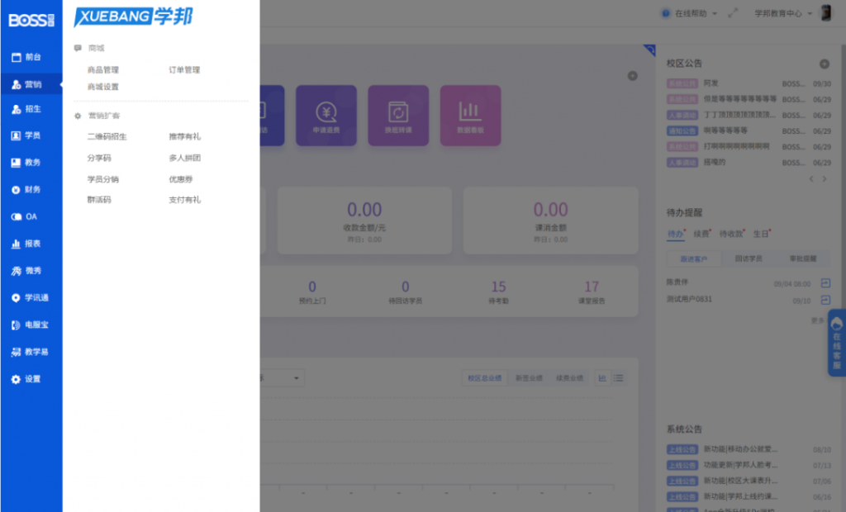Open the 前台 sidebar item

(26, 58)
